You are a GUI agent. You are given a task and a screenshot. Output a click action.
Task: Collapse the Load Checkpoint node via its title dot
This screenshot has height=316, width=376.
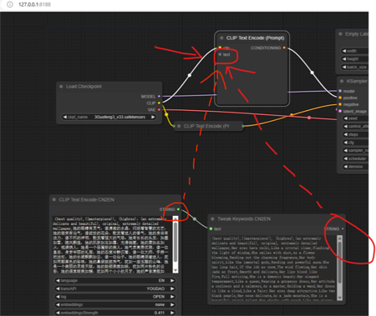[x=61, y=87]
